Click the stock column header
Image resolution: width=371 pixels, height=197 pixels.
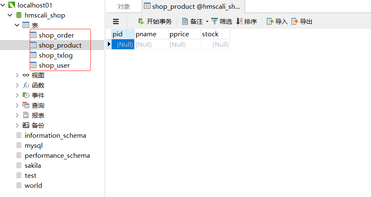215,34
